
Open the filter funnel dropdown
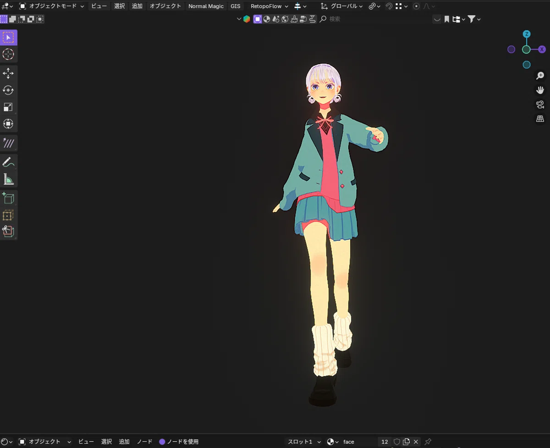tap(474, 19)
